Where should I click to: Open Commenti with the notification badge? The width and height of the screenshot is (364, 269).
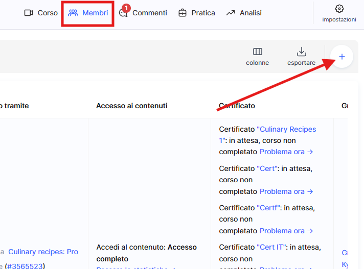click(143, 13)
